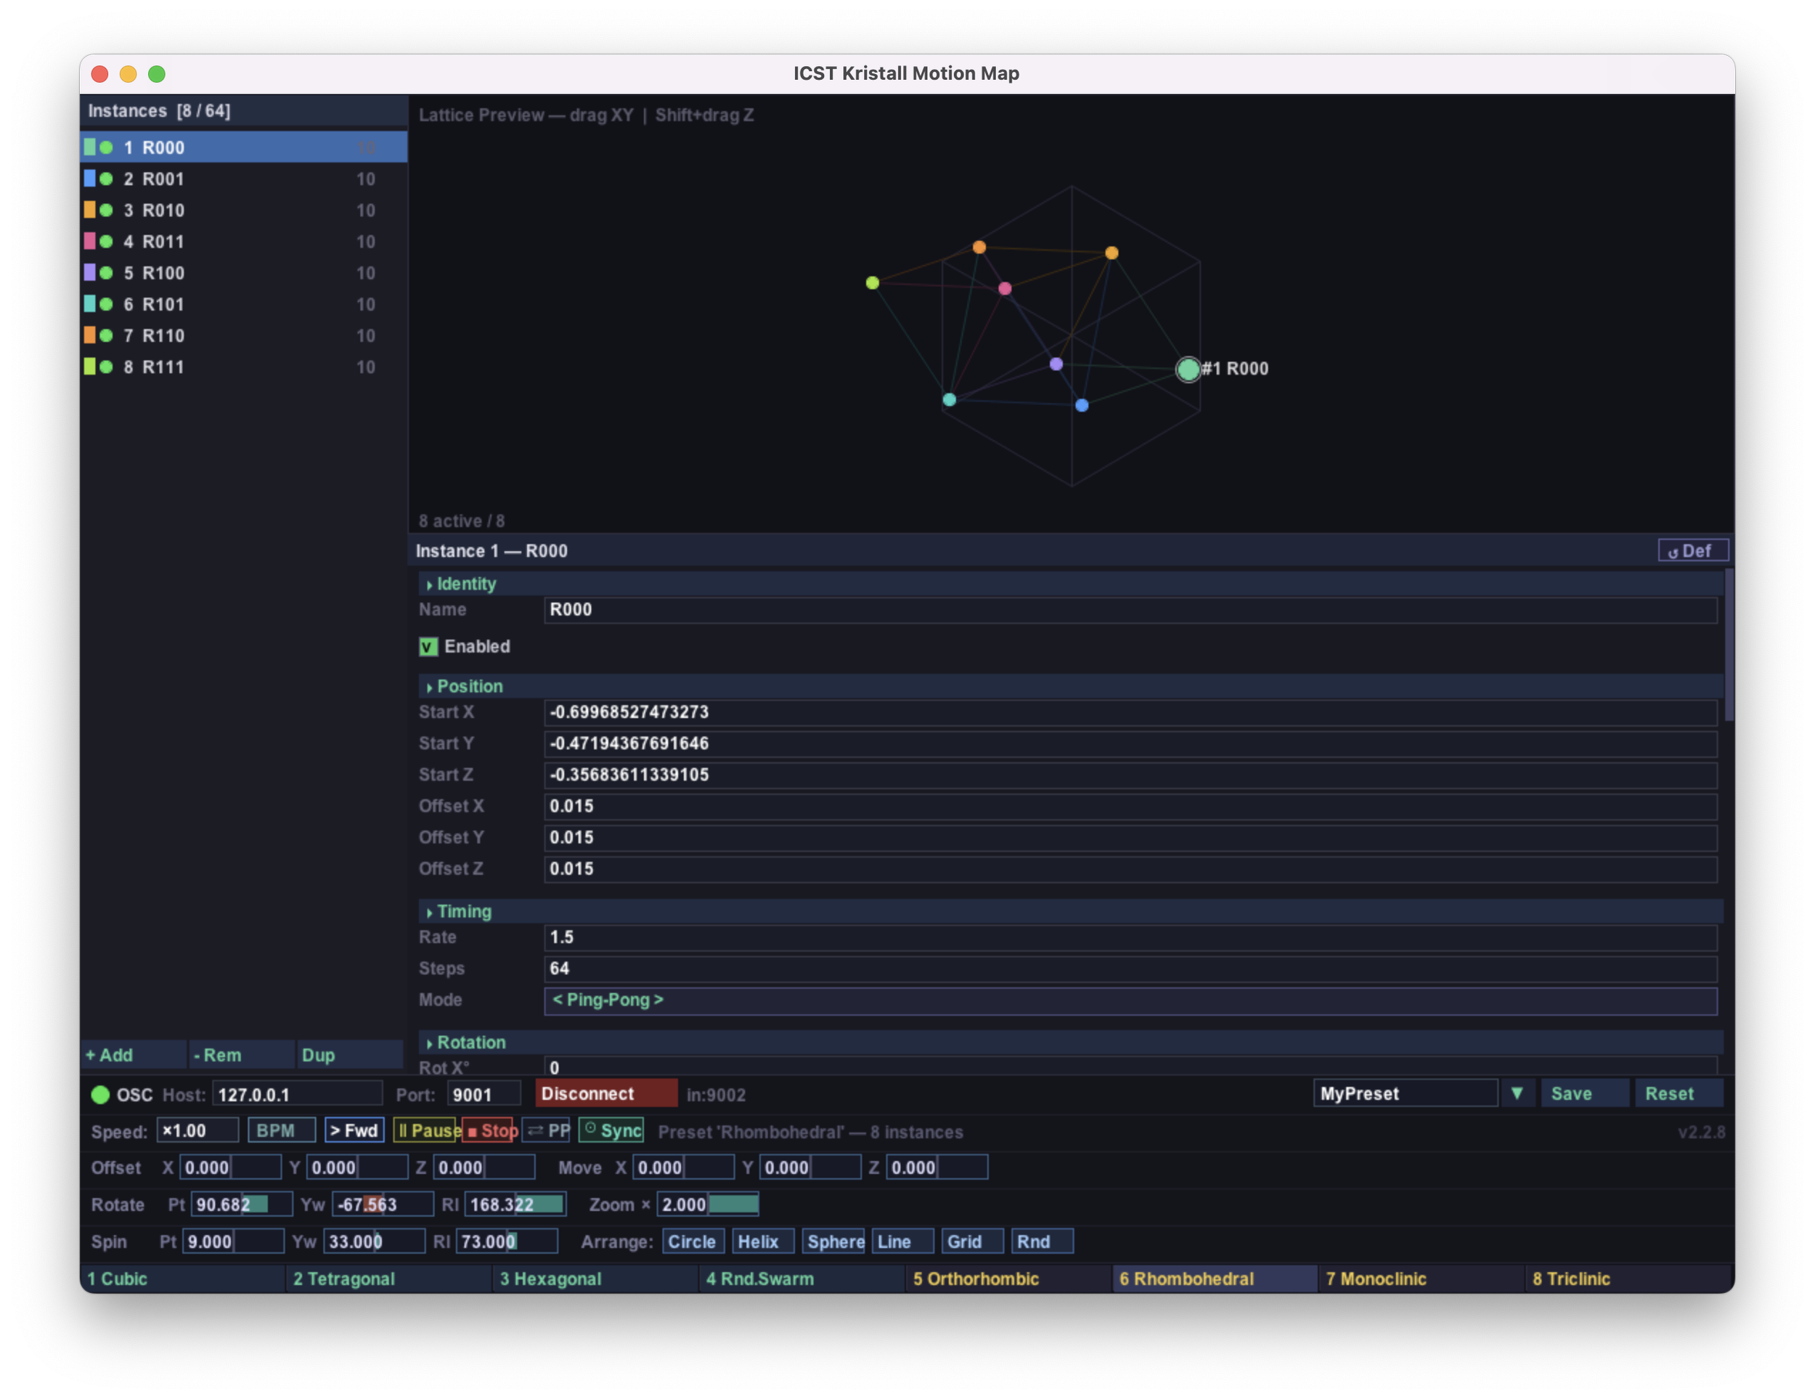Image resolution: width=1815 pixels, height=1399 pixels.
Task: Click the green status dot of R100
Action: point(107,273)
